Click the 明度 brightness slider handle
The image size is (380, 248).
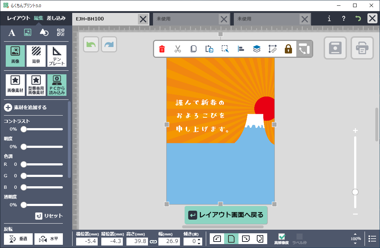click(23, 147)
